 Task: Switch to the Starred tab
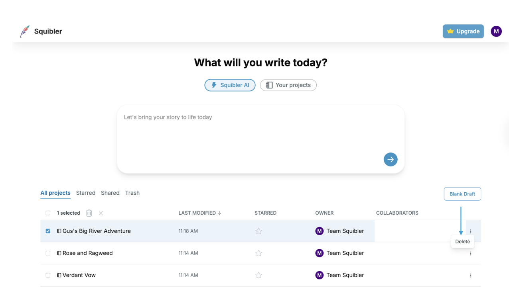pos(86,193)
